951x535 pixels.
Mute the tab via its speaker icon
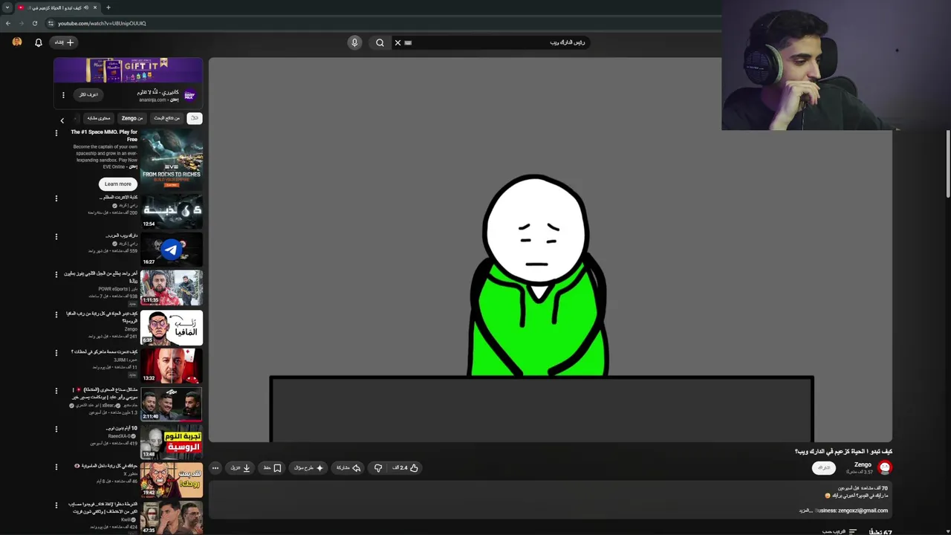click(x=86, y=7)
